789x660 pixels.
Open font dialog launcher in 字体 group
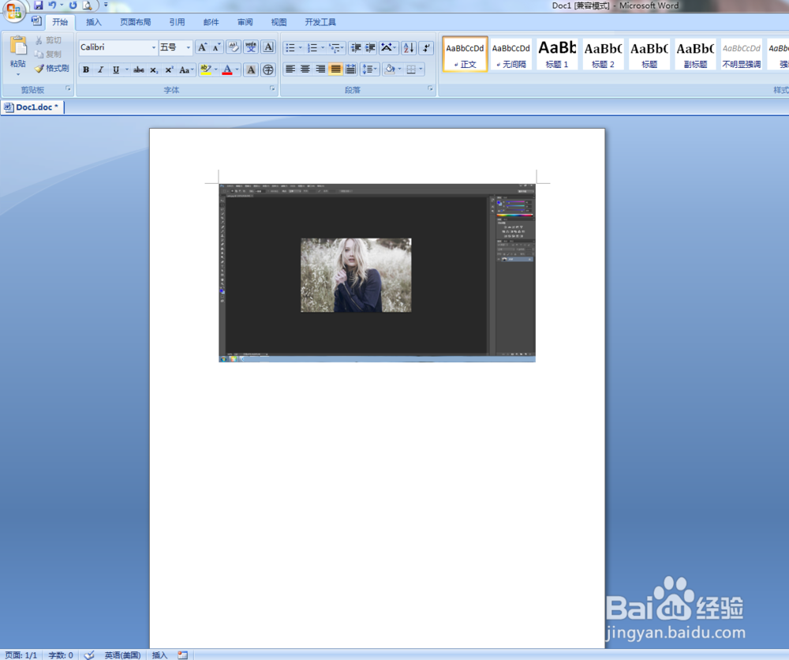tap(272, 88)
